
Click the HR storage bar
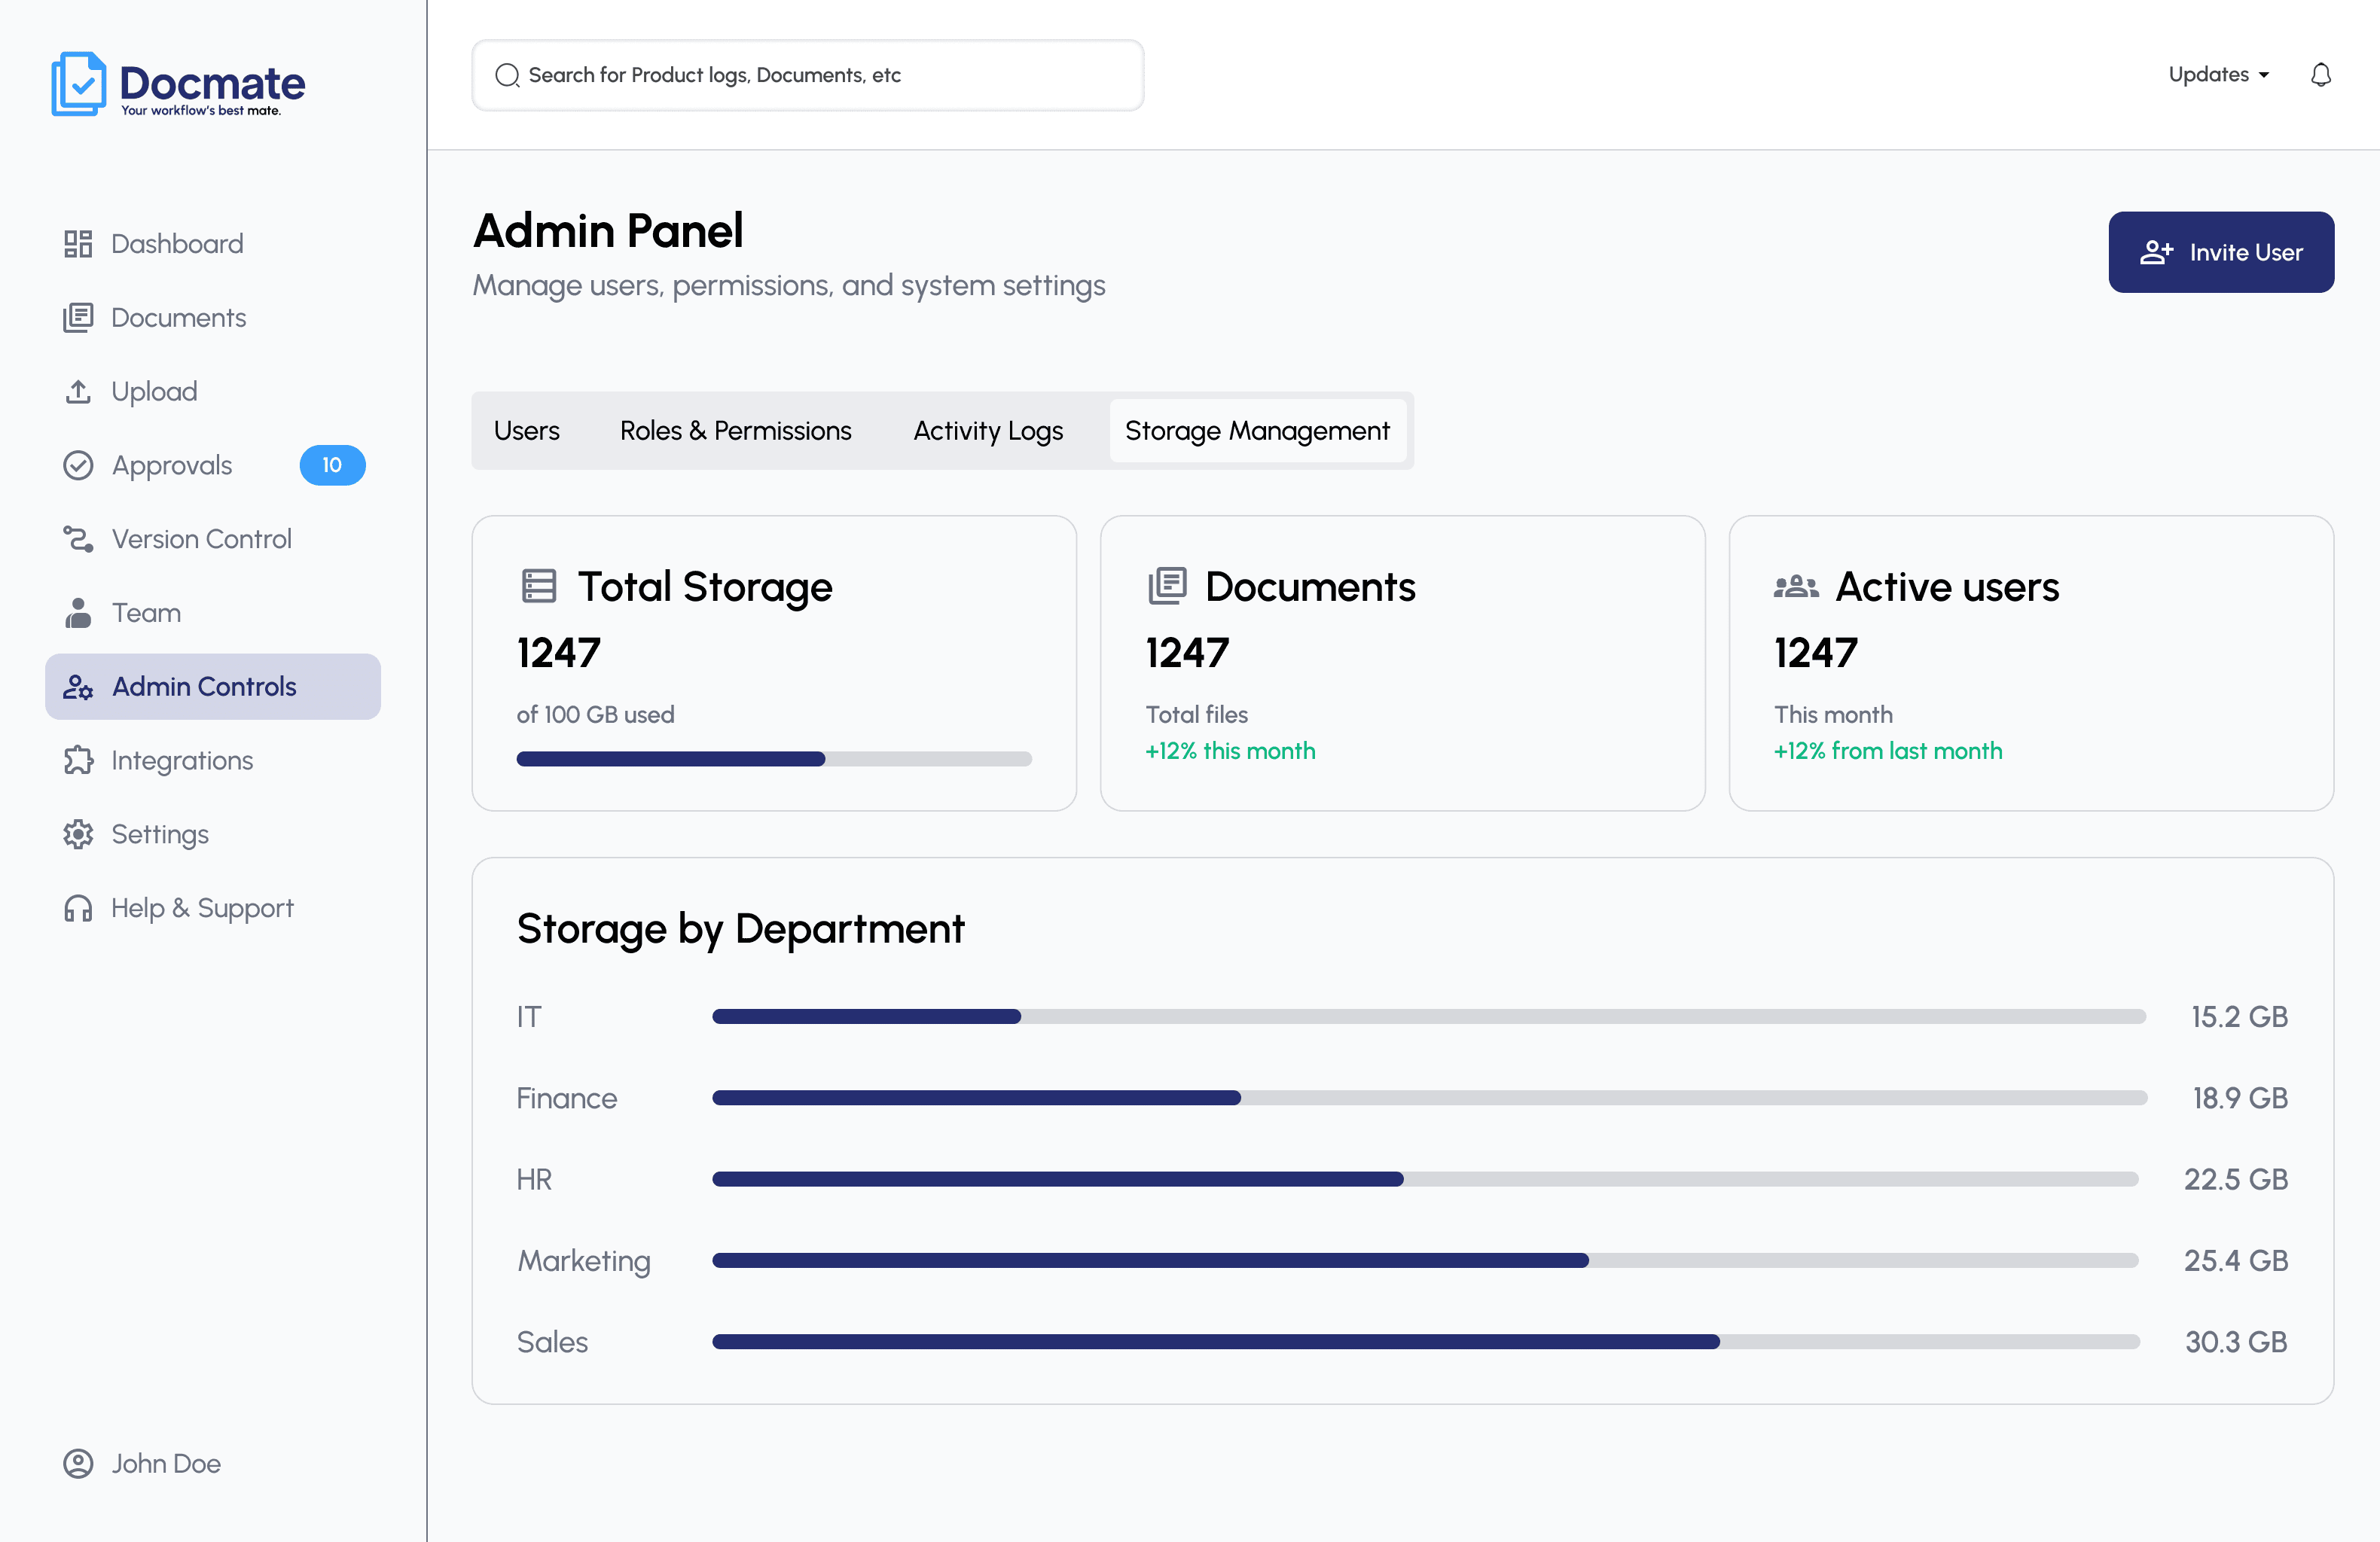1425,1179
